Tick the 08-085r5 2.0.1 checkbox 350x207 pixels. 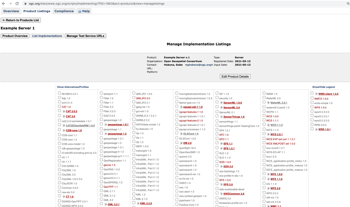pos(59,93)
